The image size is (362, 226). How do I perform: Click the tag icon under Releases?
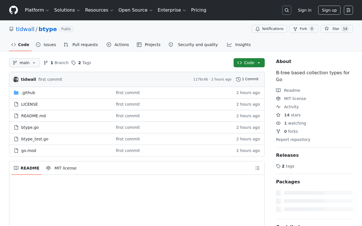pos(278,166)
